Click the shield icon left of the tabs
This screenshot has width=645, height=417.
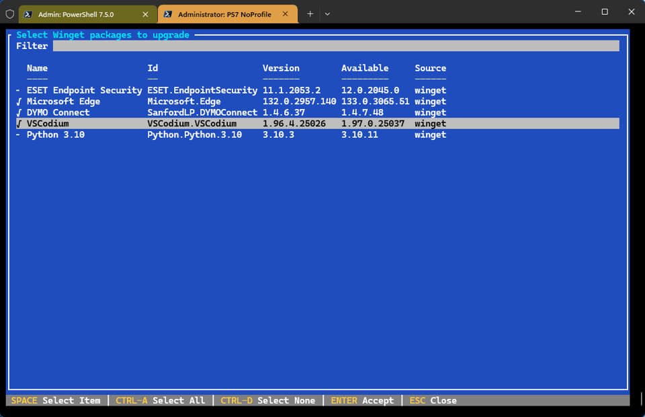pyautogui.click(x=9, y=13)
